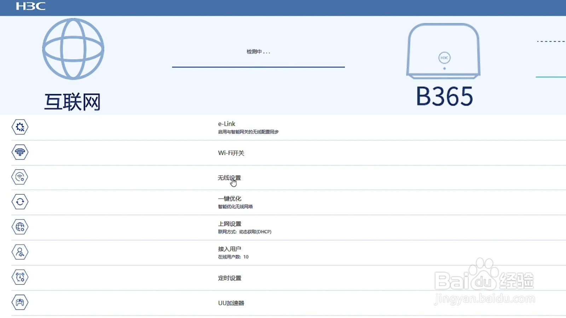Click the 接入用户 user icon
The height and width of the screenshot is (318, 566).
pyautogui.click(x=20, y=252)
